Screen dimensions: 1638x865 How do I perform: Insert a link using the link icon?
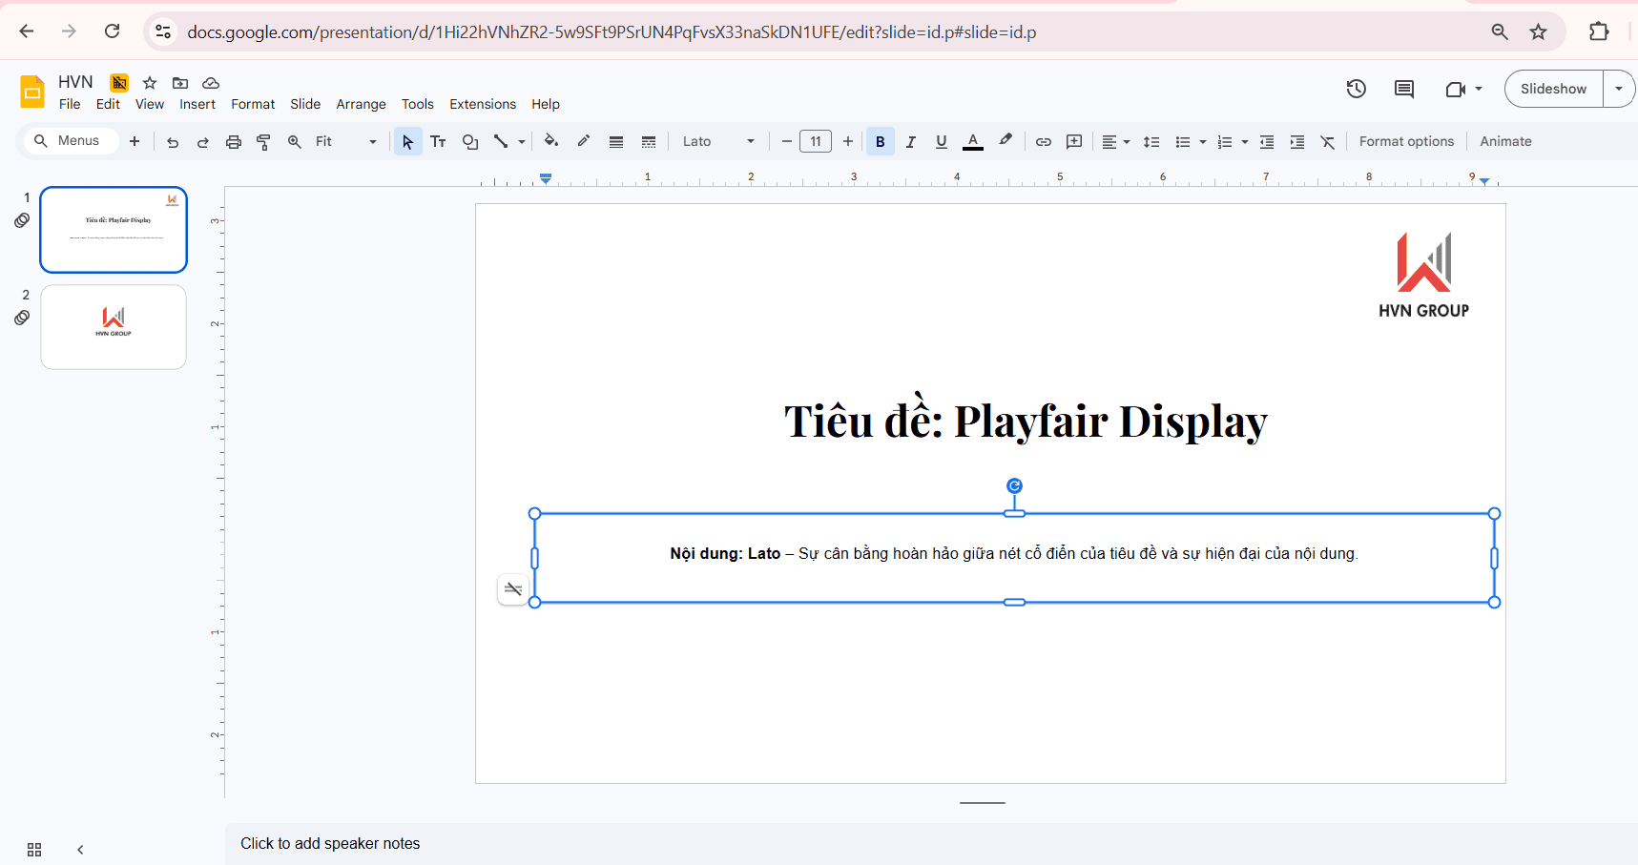(1043, 140)
